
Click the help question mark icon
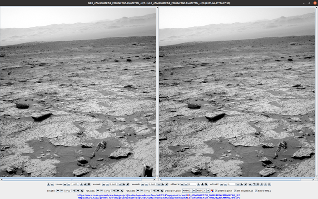(253, 184)
